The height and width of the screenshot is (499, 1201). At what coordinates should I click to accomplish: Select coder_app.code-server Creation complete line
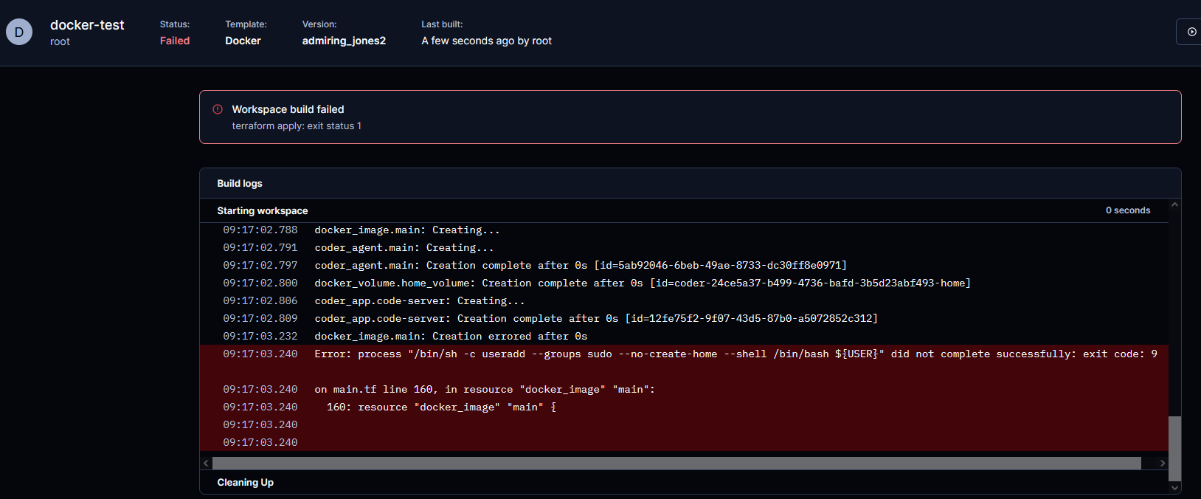[x=596, y=319]
